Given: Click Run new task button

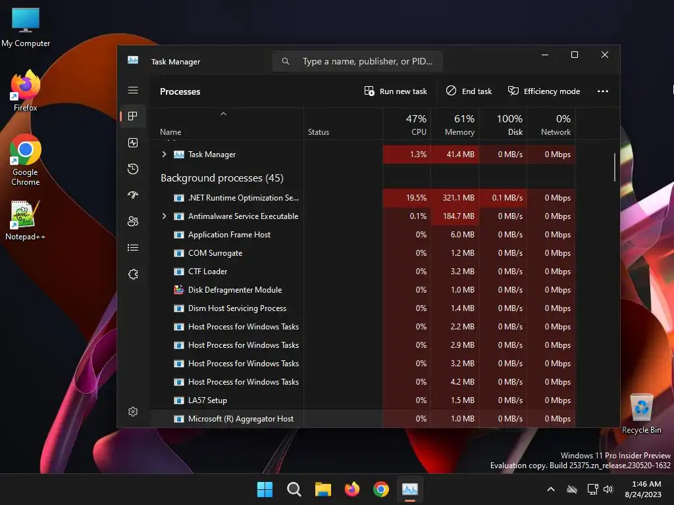Looking at the screenshot, I should pyautogui.click(x=396, y=91).
